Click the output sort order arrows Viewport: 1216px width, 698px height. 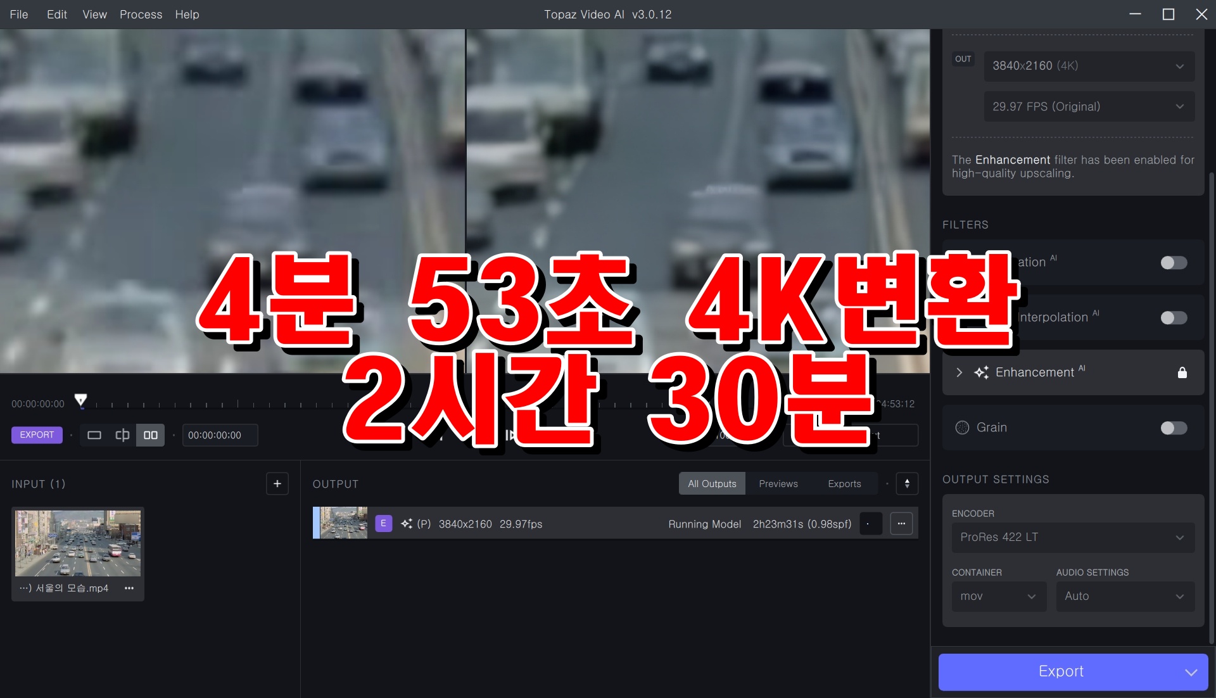coord(907,484)
